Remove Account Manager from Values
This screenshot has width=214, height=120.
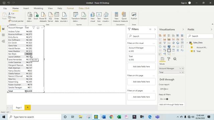(183, 68)
